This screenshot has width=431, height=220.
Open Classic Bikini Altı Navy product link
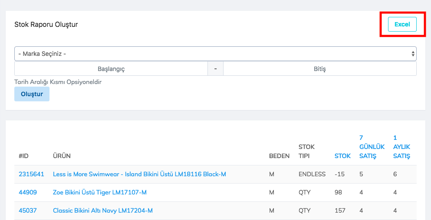pos(103,210)
